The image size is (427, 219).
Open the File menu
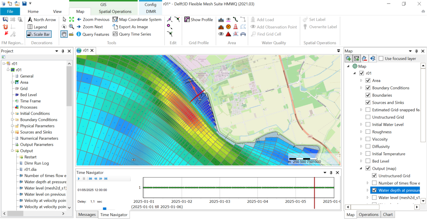pyautogui.click(x=10, y=11)
